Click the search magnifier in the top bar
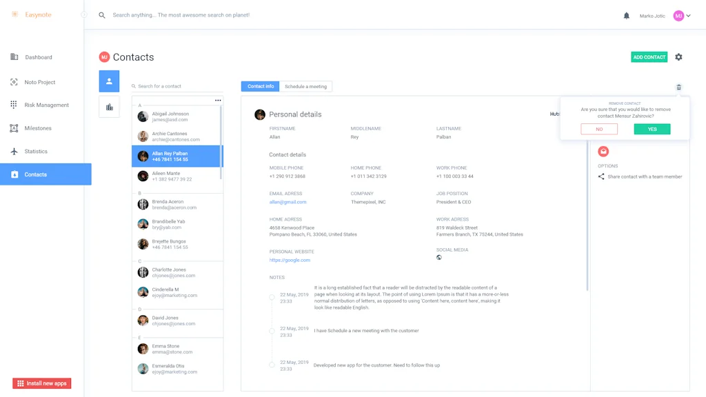This screenshot has width=706, height=397. (102, 14)
